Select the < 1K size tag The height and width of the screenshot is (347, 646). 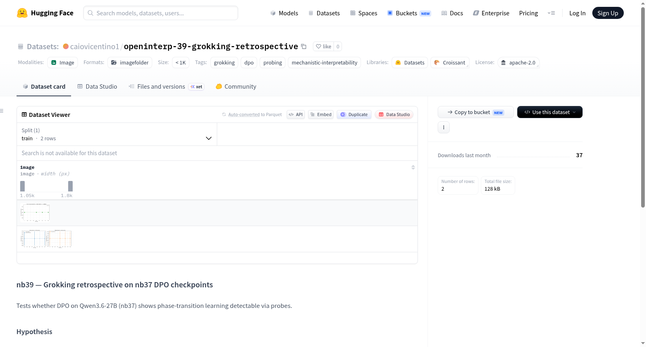click(180, 62)
